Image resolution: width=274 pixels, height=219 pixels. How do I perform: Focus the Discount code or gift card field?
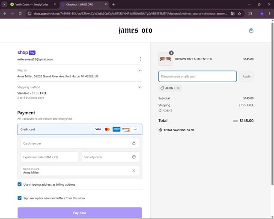pos(197,77)
